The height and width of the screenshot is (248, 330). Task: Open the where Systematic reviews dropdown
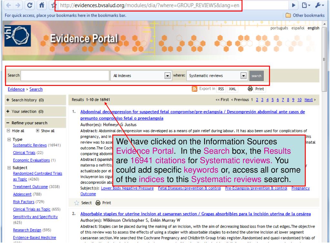point(217,76)
